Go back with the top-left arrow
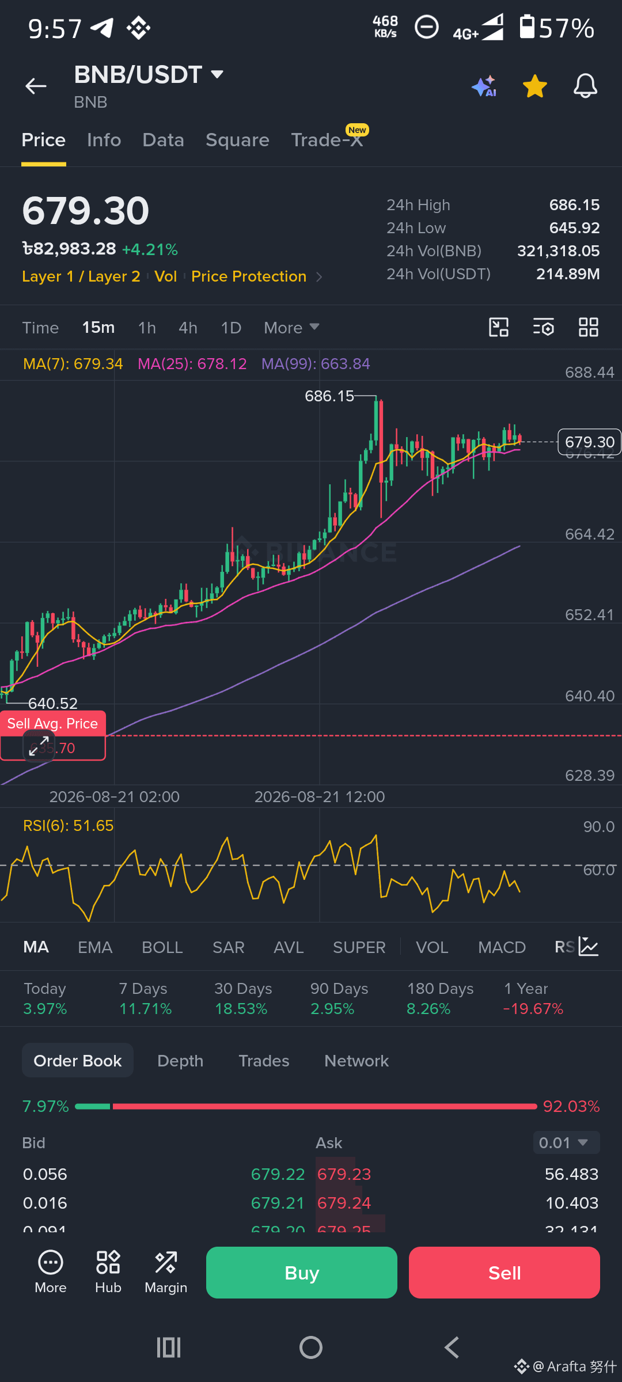The width and height of the screenshot is (622, 1382). pyautogui.click(x=36, y=86)
